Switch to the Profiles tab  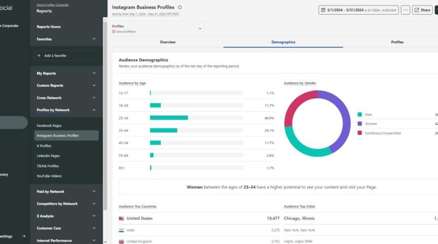click(x=397, y=42)
